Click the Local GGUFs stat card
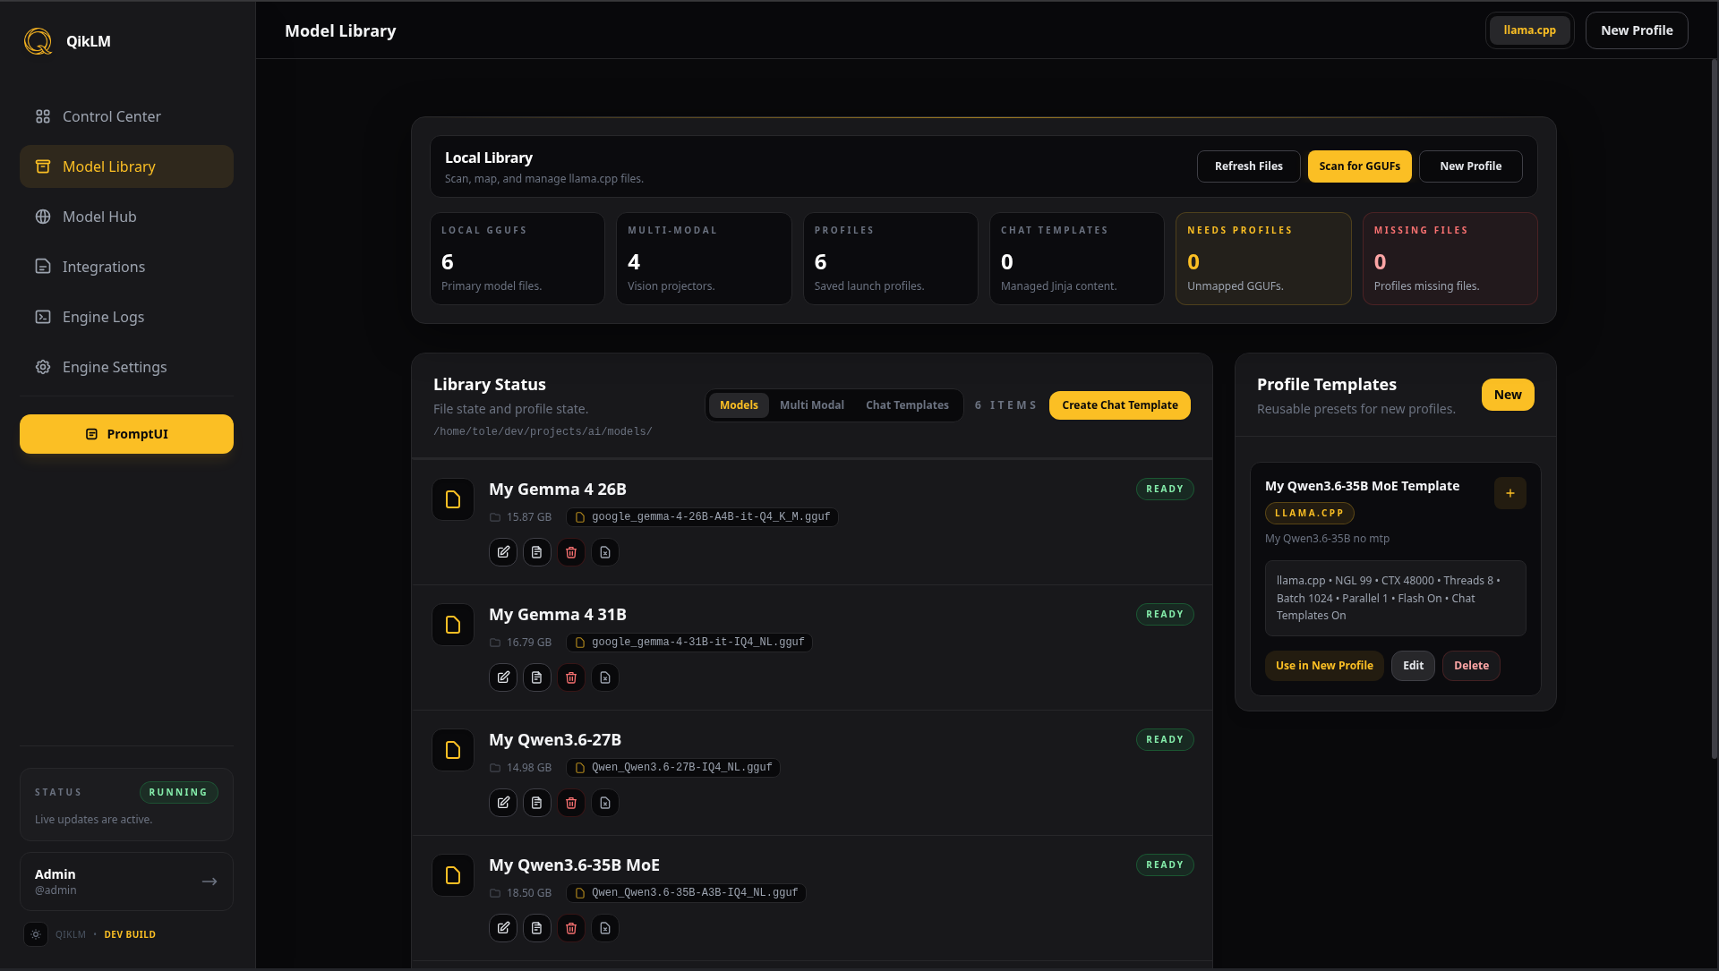This screenshot has width=1719, height=971. pos(517,259)
